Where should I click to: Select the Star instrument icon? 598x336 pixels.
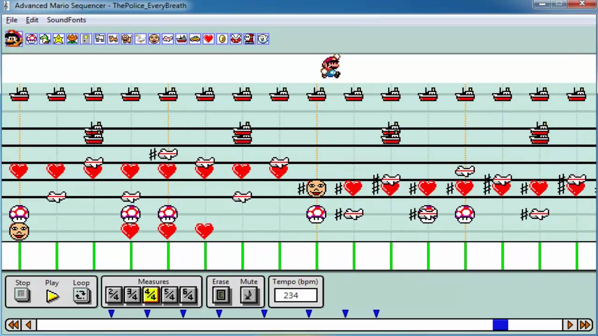click(58, 39)
